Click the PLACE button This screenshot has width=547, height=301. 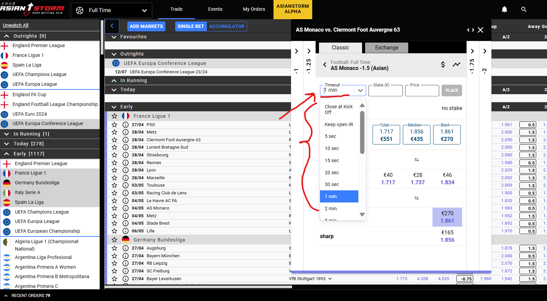click(x=452, y=90)
